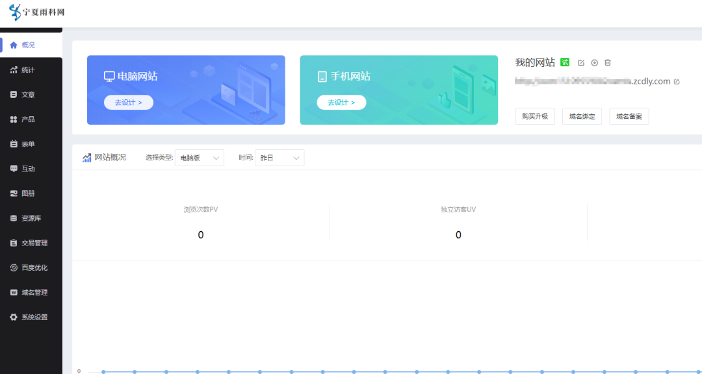Click the 电脑网站 card title
702x374 pixels.
tap(137, 77)
